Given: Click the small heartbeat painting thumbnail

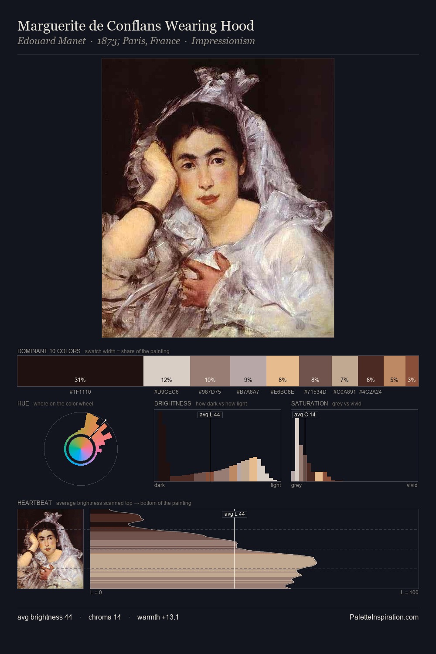Looking at the screenshot, I should point(50,549).
